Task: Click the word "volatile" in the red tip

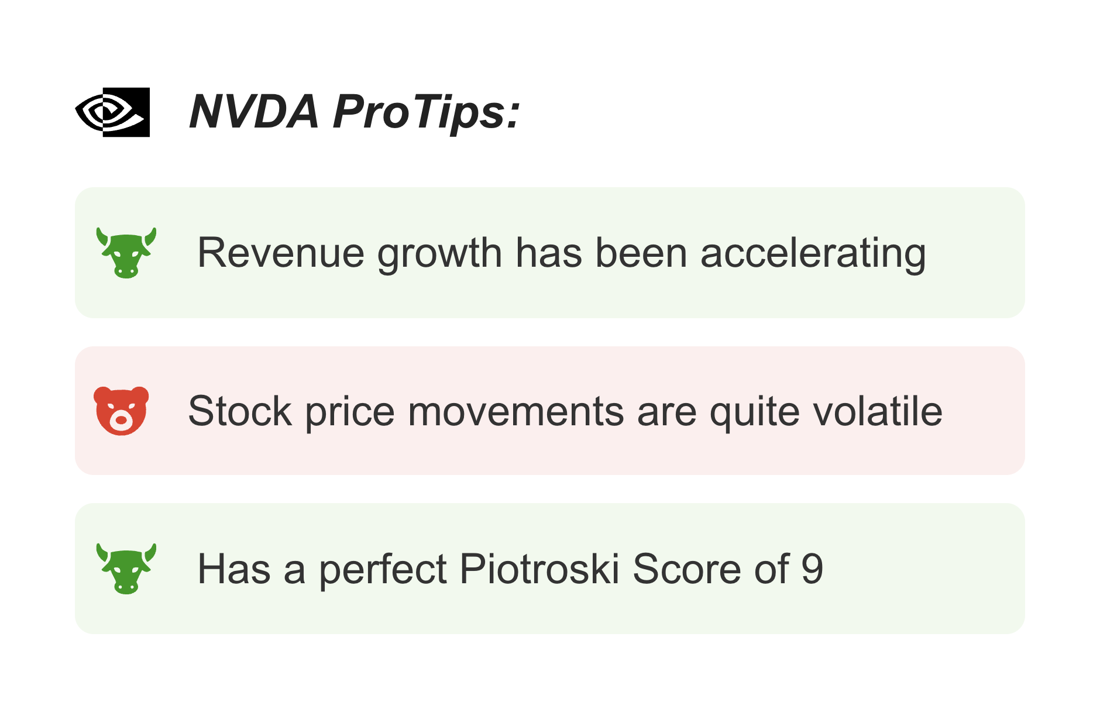Action: 878,411
